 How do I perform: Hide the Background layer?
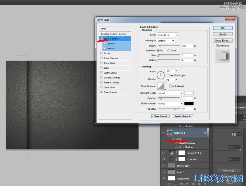pyautogui.click(x=164, y=179)
